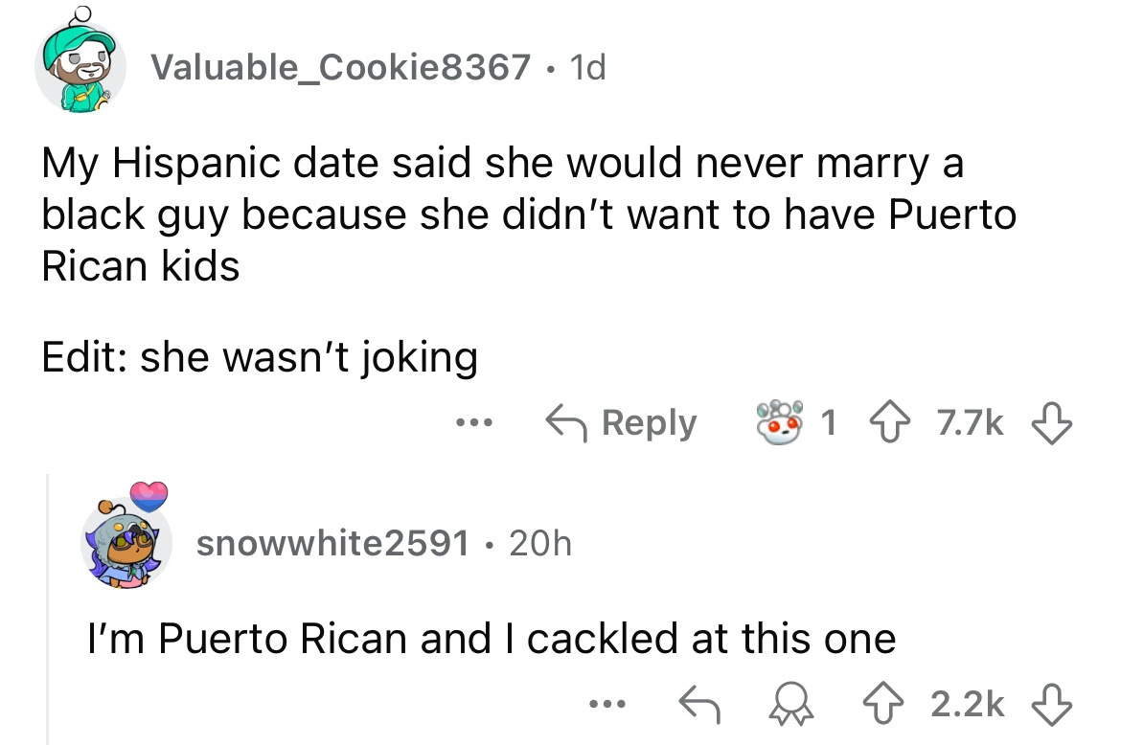View the award on the top comment
The image size is (1121, 745).
(778, 421)
